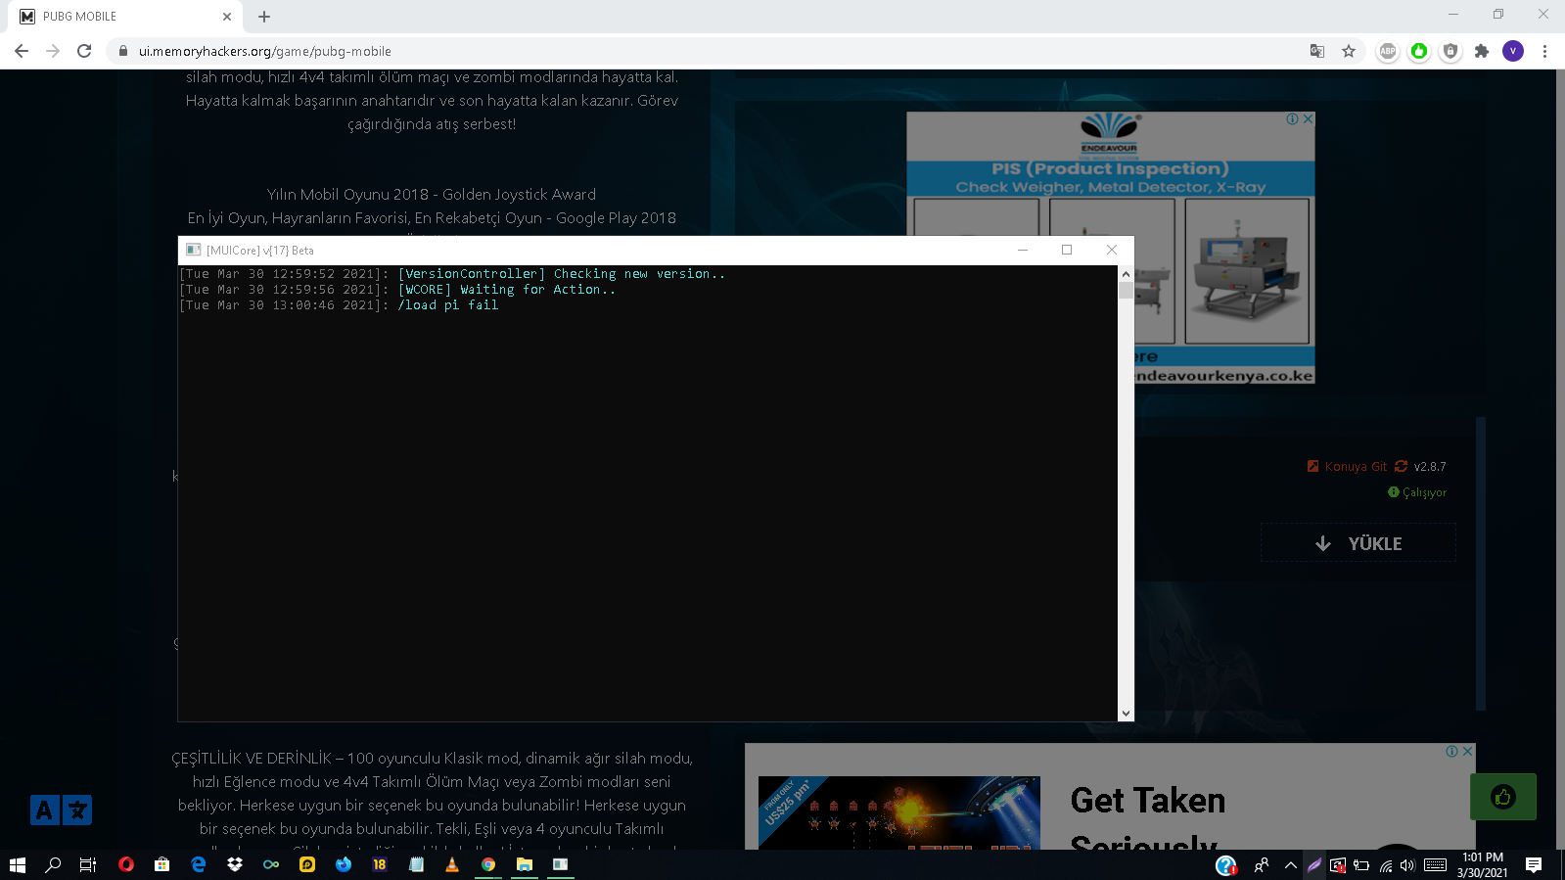The height and width of the screenshot is (880, 1565).
Task: Open a new browser tab
Action: click(264, 17)
